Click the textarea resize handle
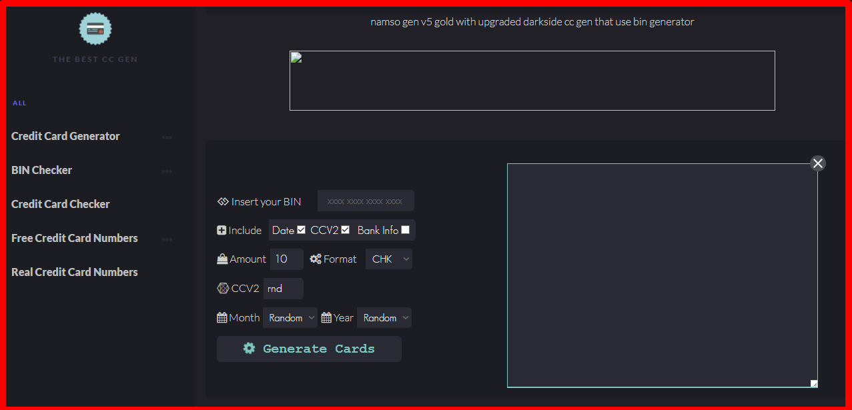852x410 pixels. pos(813,383)
